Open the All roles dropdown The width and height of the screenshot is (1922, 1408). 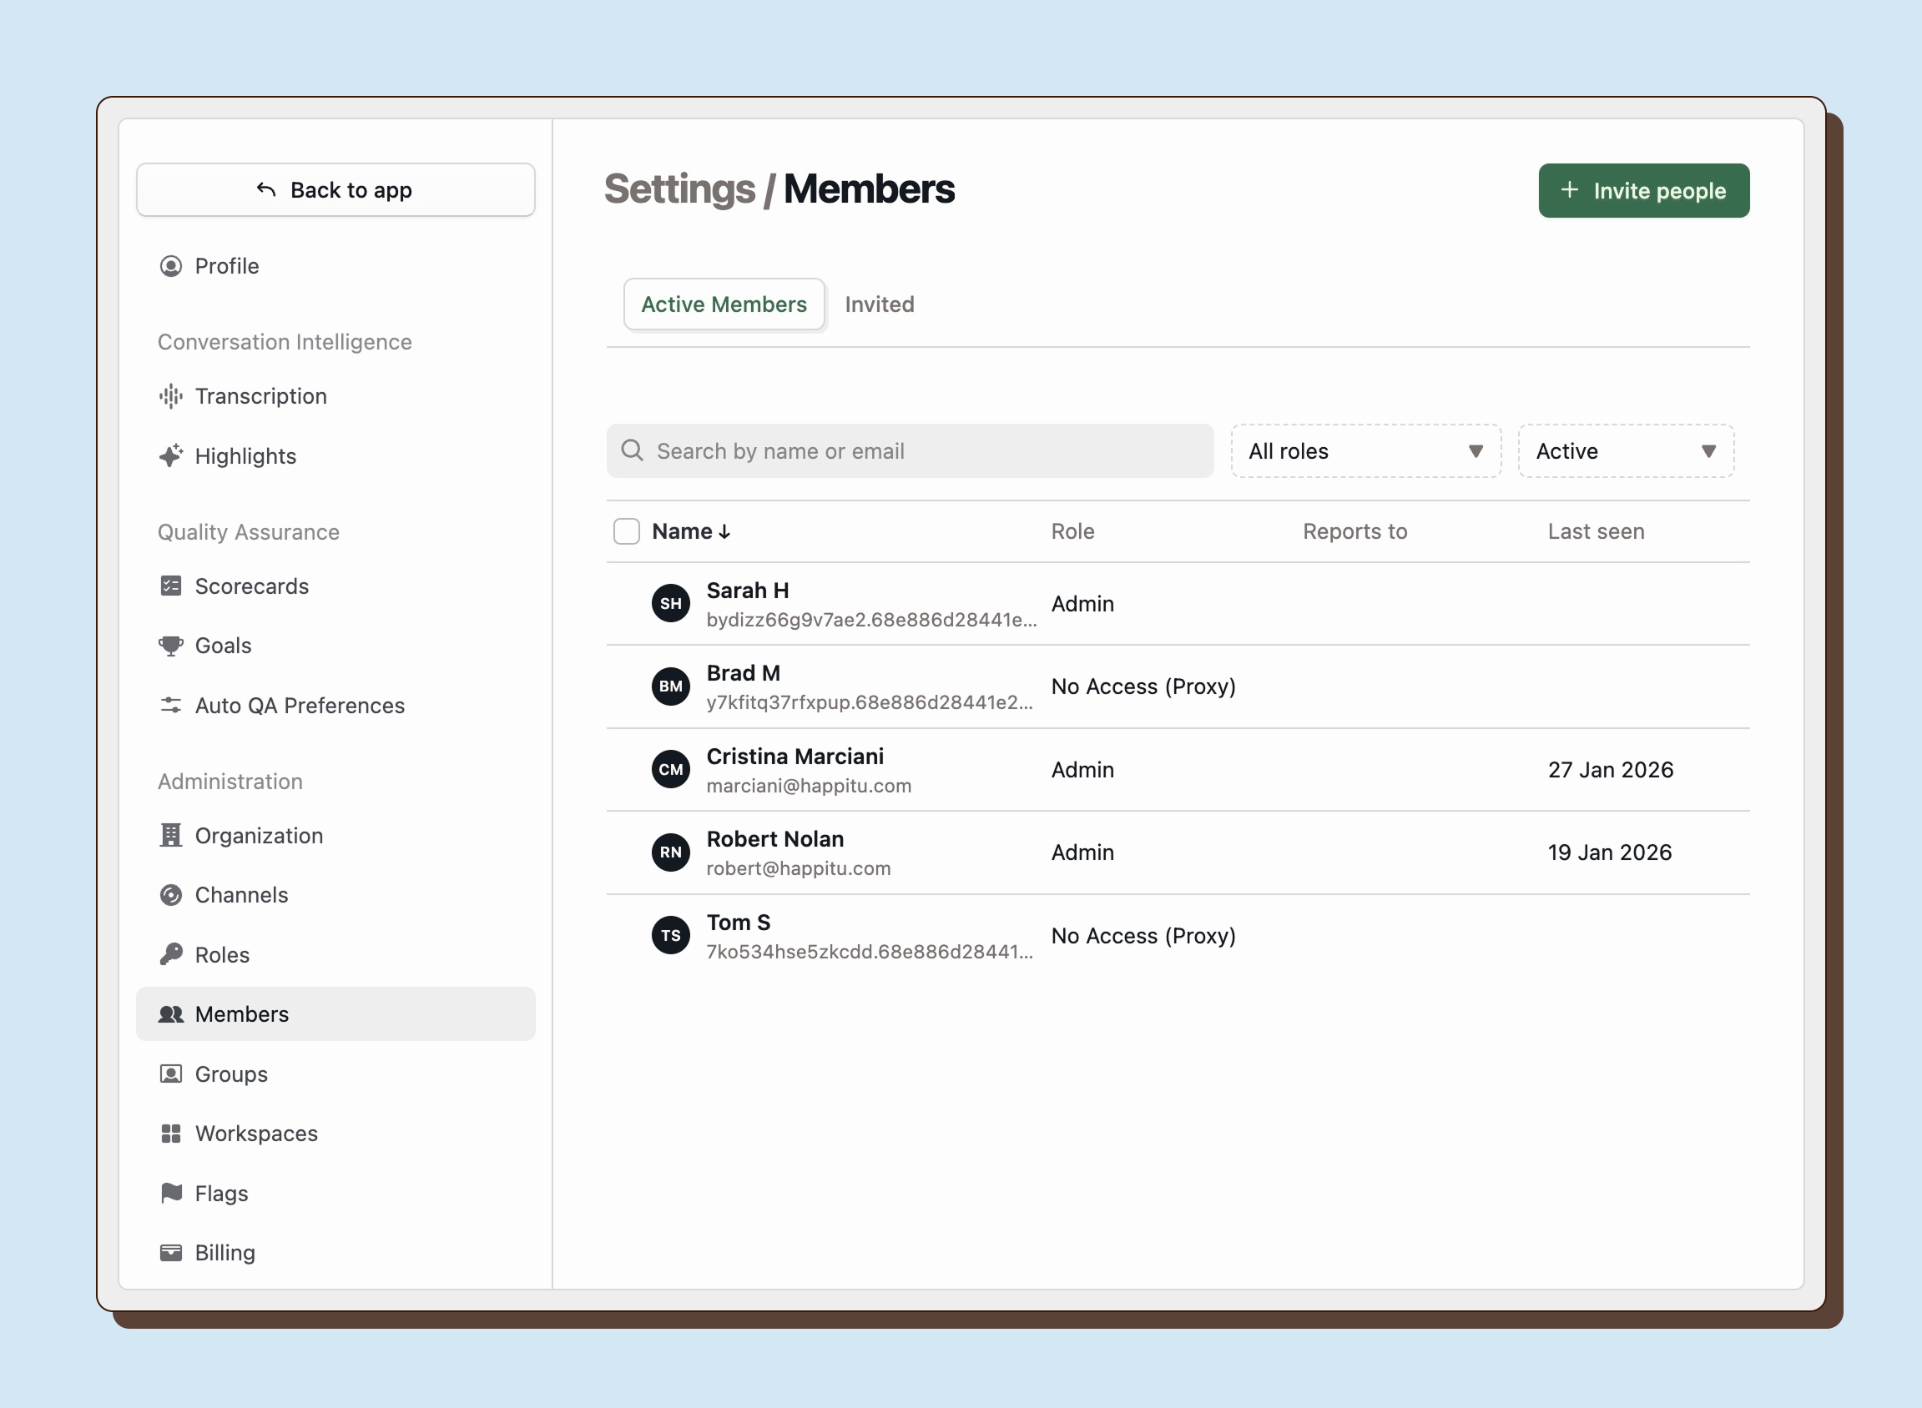(1365, 451)
